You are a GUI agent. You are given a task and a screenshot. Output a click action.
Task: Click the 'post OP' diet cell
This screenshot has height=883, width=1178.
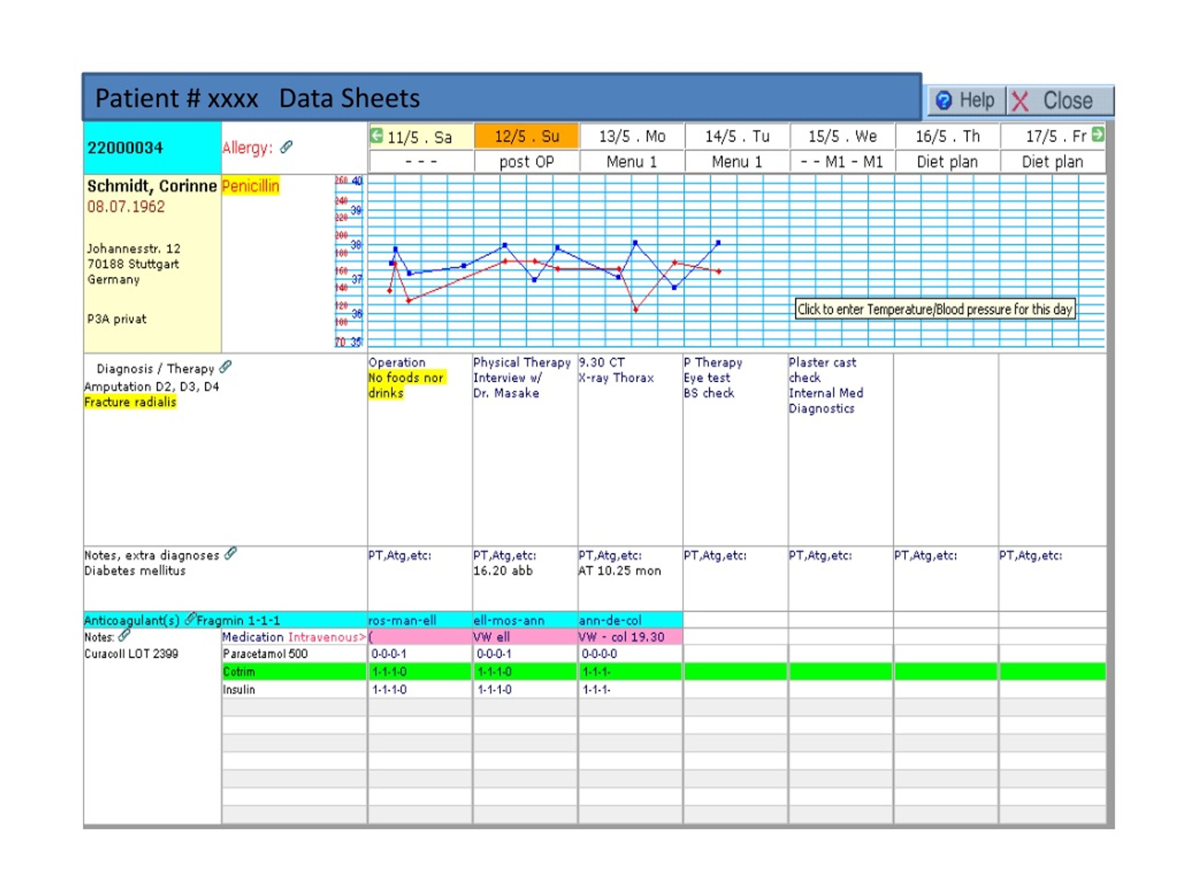[526, 161]
